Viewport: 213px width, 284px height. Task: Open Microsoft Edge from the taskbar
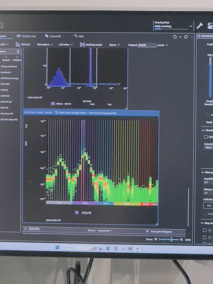coord(108,248)
